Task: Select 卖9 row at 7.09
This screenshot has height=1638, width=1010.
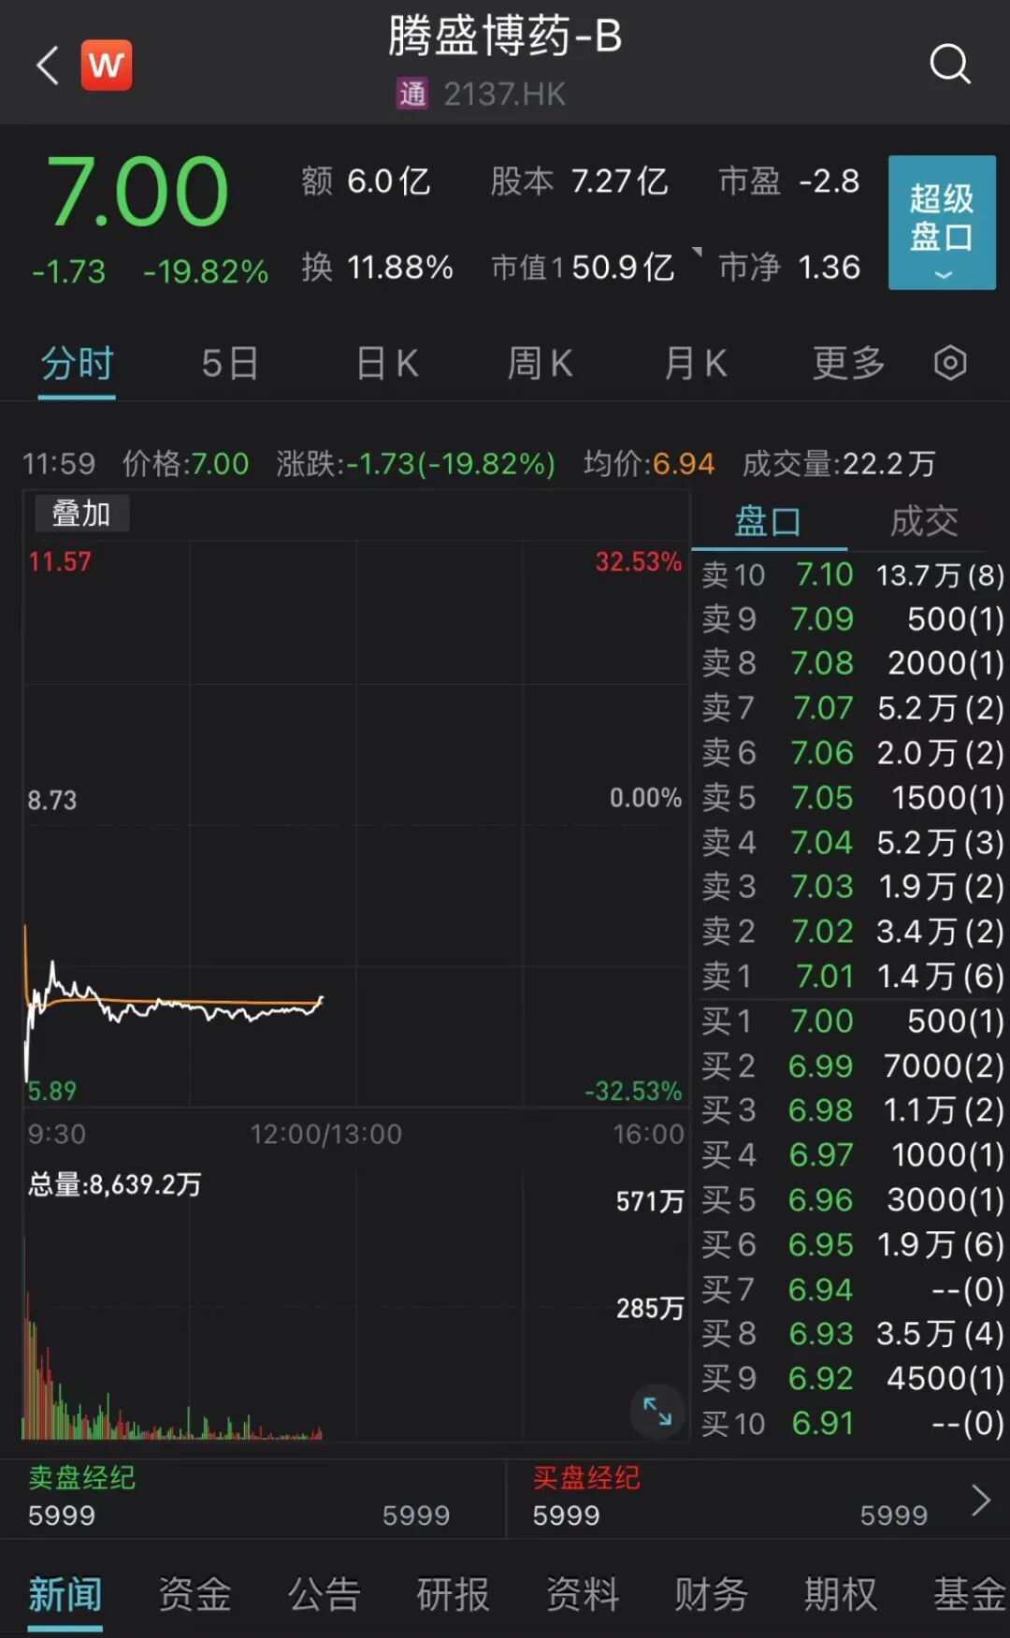Action: [852, 618]
